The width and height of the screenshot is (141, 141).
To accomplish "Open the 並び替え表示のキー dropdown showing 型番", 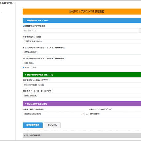I will [82, 63].
